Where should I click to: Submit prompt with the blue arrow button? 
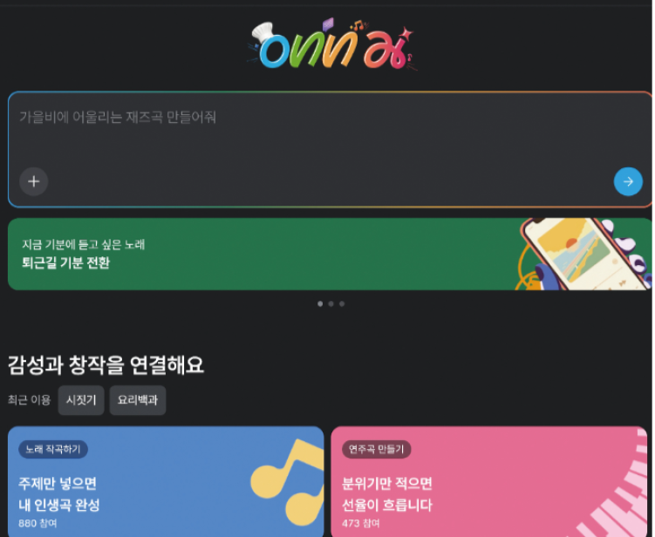coord(628,181)
